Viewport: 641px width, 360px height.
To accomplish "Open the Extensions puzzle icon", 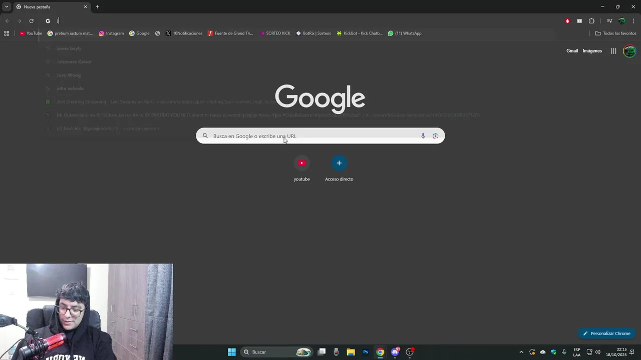I will (x=591, y=21).
